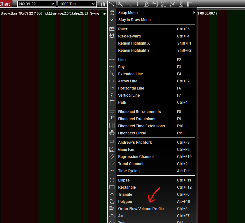Select the Time Cycles tool

click(152, 171)
